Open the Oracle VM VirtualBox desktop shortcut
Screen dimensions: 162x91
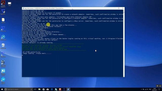(3, 63)
